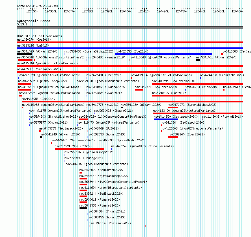Select nsv3946488 (Wenger2019) variant
The image size is (251, 237).
tap(106, 57)
